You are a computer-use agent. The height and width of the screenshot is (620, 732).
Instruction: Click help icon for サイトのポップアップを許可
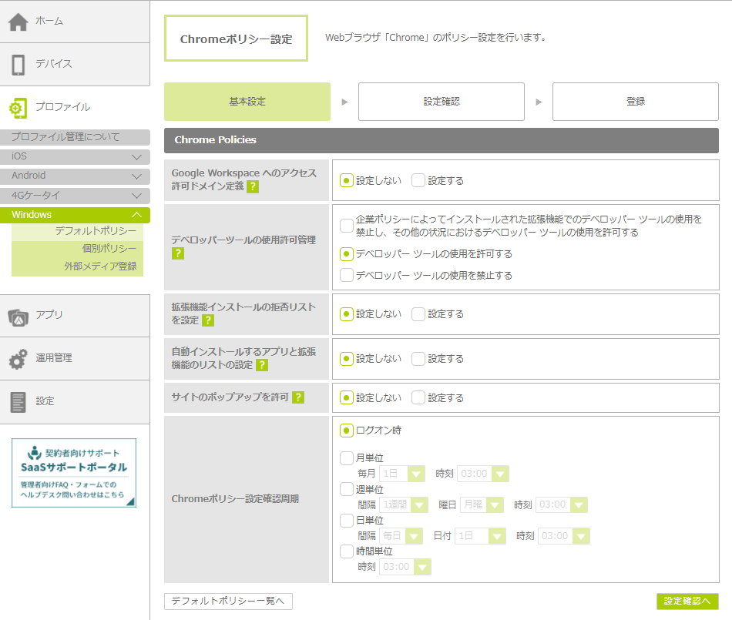point(298,398)
